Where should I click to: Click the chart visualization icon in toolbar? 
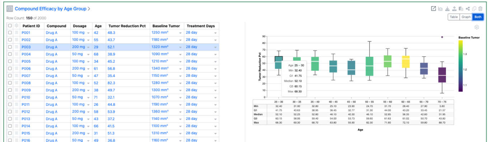pyautogui.click(x=440, y=9)
